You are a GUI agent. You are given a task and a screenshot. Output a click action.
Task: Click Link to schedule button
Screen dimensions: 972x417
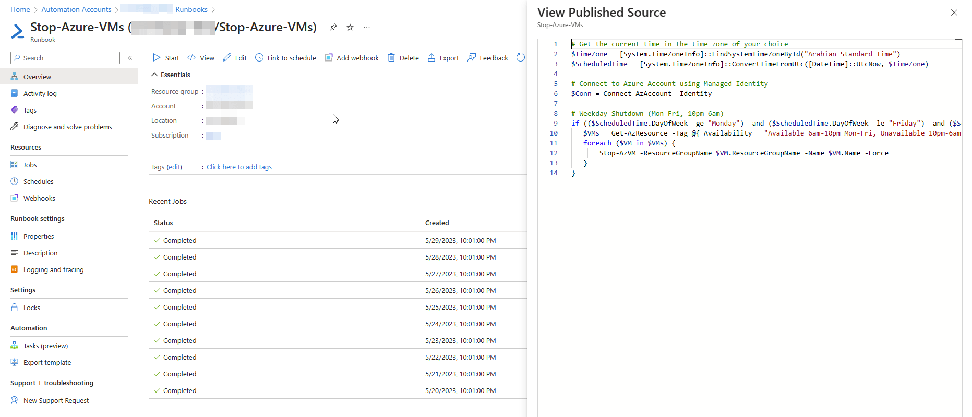(286, 58)
